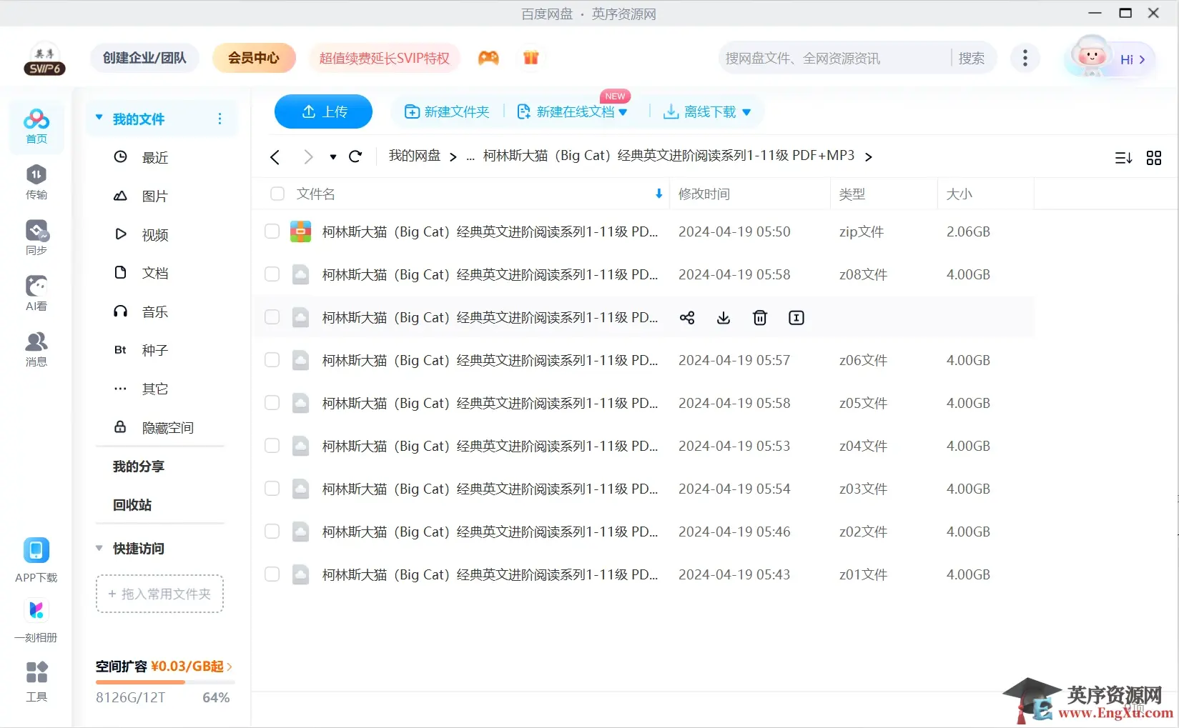The height and width of the screenshot is (728, 1179).
Task: Check the z08文件 row checkbox
Action: click(x=272, y=274)
